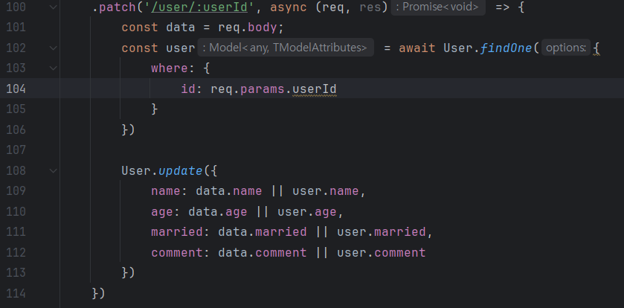This screenshot has width=624, height=308.
Task: Click the 'where' key on line 103
Action: click(x=170, y=68)
